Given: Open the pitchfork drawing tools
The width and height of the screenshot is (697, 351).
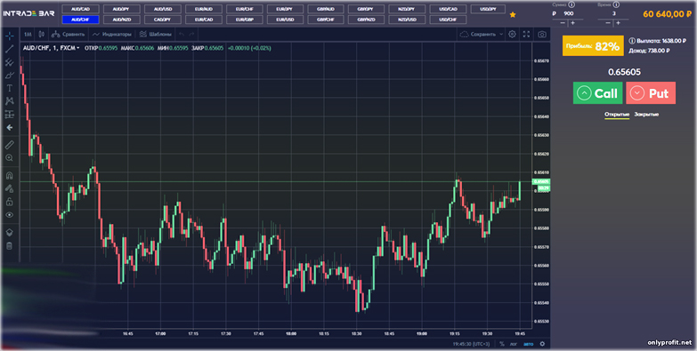Looking at the screenshot, I should (9, 62).
